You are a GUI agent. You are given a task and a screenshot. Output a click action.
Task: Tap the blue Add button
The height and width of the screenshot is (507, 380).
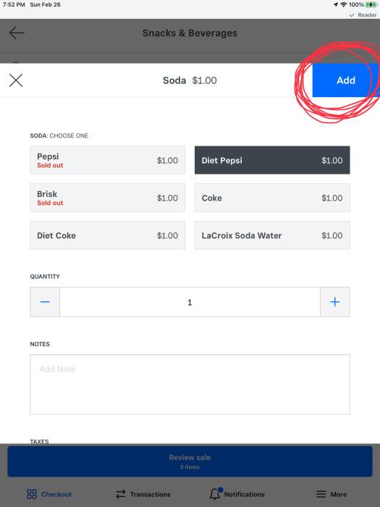346,80
